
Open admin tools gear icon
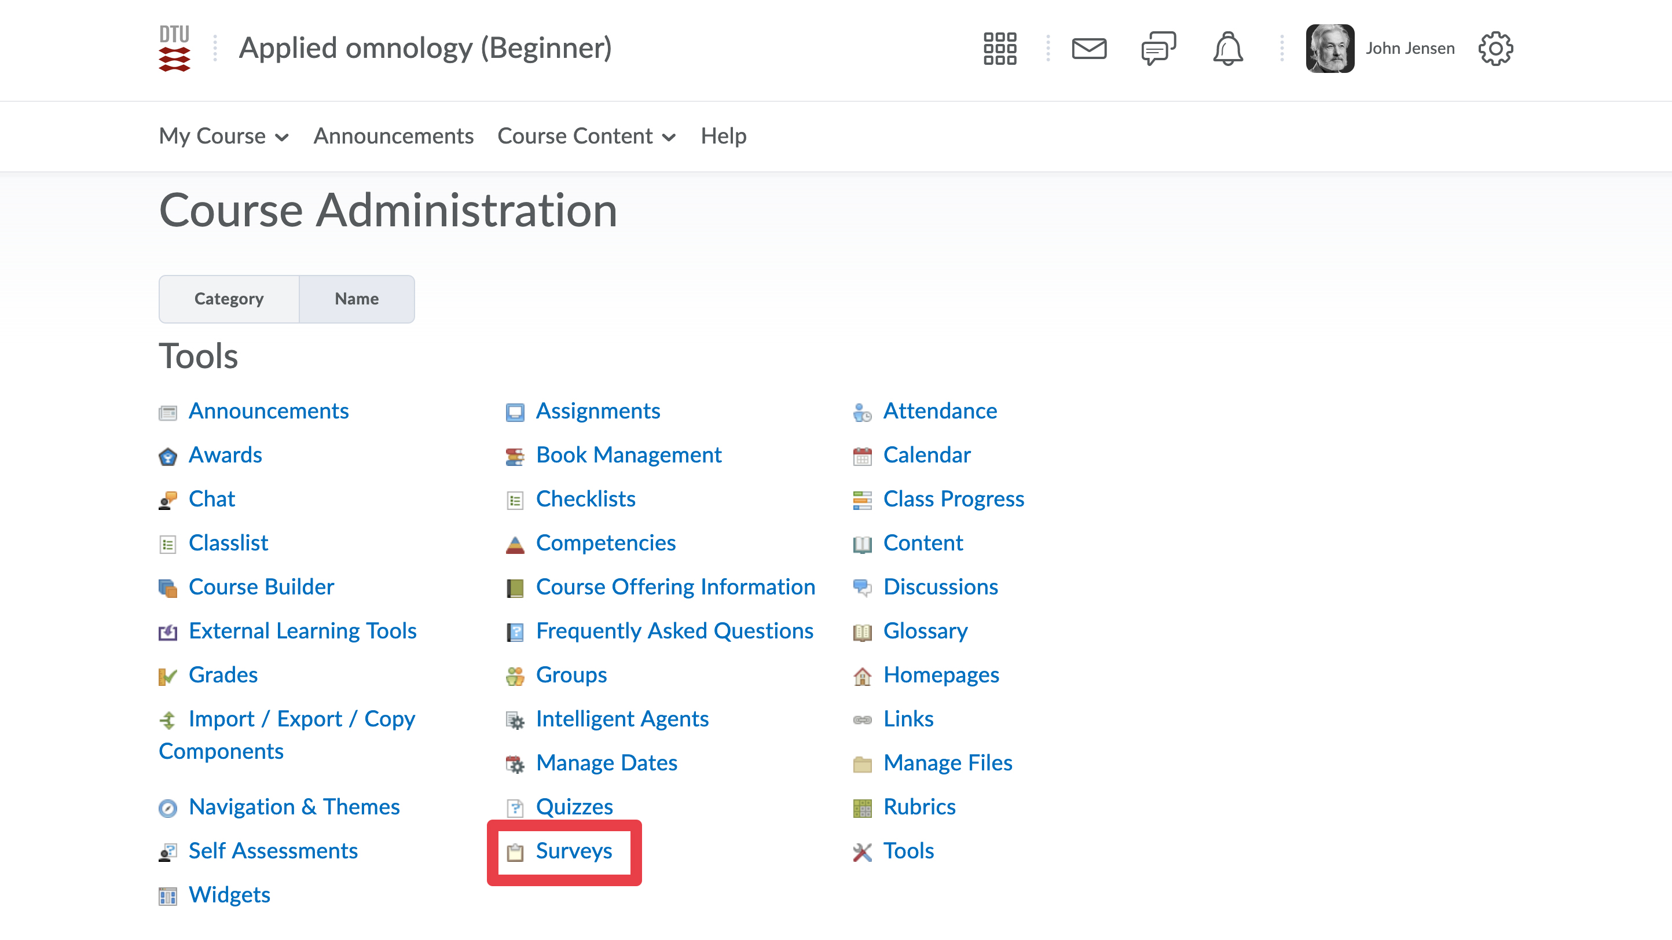(x=1495, y=49)
